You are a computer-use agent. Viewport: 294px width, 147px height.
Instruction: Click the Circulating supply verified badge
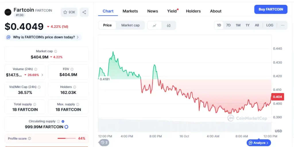63,121
